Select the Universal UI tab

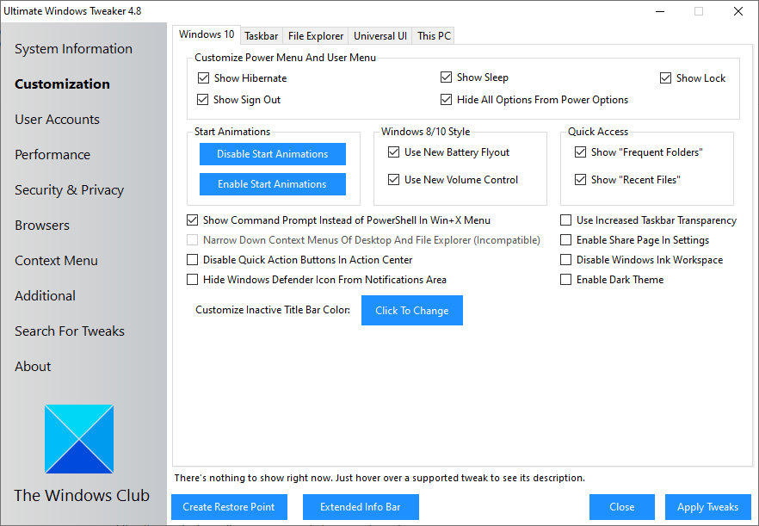point(379,35)
